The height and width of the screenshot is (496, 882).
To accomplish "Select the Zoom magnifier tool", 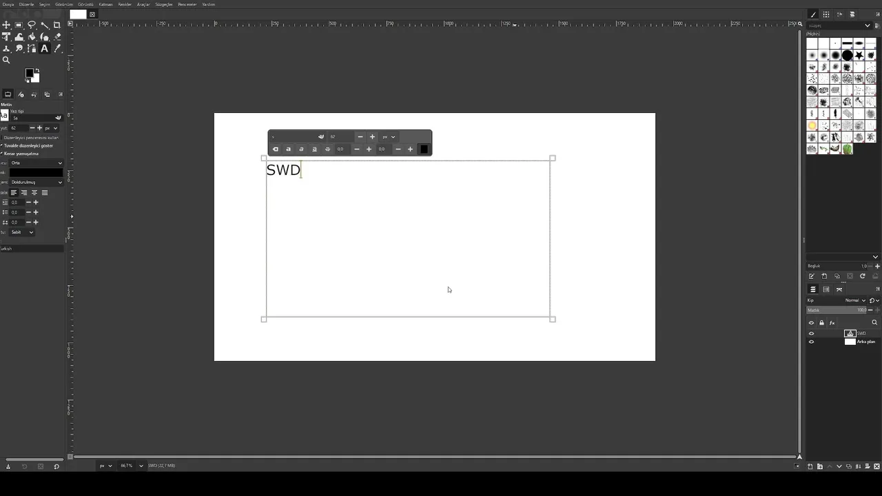I will [x=6, y=60].
